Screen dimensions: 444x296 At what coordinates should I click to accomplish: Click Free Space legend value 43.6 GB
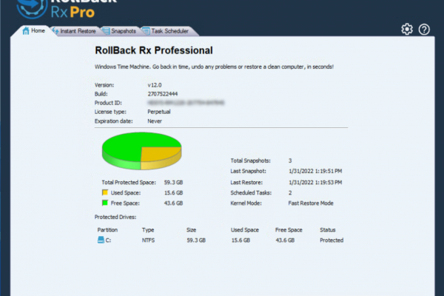173,203
